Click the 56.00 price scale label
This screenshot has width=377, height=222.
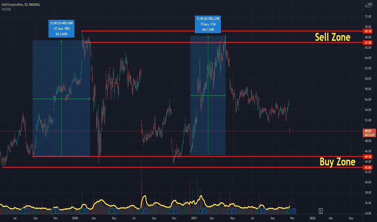click(x=368, y=99)
